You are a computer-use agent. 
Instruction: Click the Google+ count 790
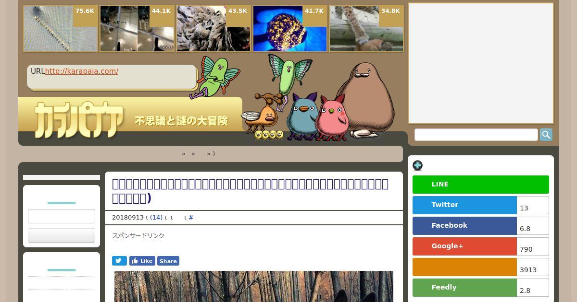point(533,246)
